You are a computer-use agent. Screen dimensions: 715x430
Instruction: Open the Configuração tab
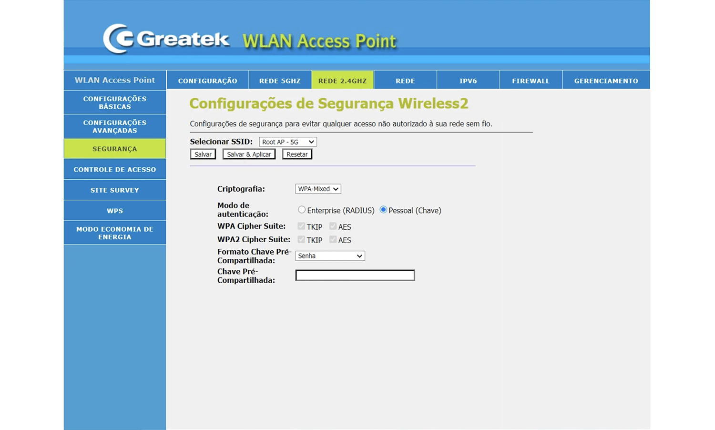[x=207, y=81]
